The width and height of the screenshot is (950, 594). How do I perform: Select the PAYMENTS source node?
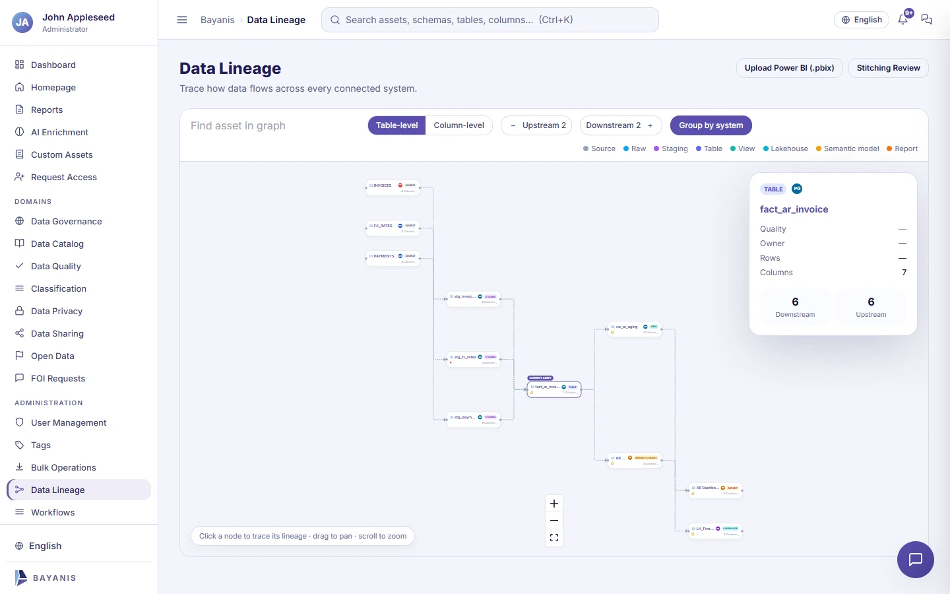[393, 259]
